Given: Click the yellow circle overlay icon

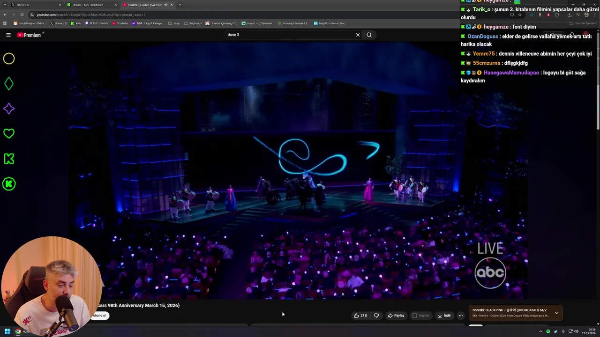Looking at the screenshot, I should click(9, 59).
